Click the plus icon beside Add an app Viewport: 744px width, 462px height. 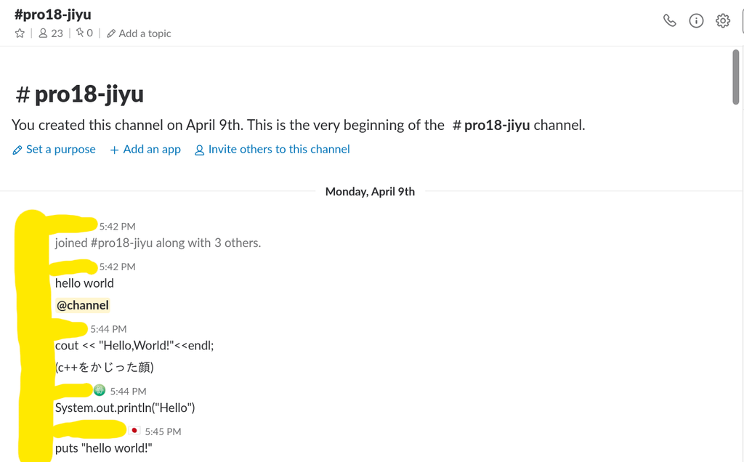click(114, 150)
